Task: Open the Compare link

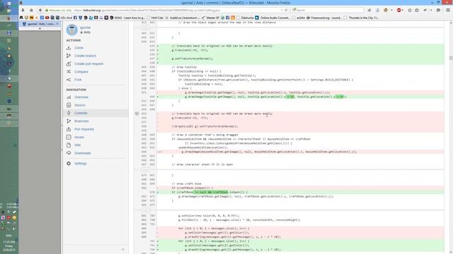Action: [81, 72]
